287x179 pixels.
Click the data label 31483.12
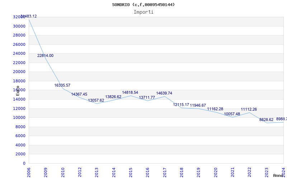coord(29,16)
